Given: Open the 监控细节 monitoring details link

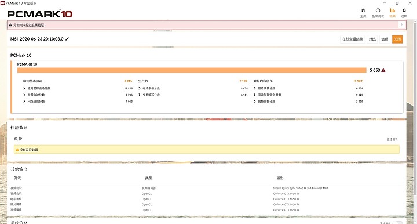Looking at the screenshot, I should [x=392, y=139].
